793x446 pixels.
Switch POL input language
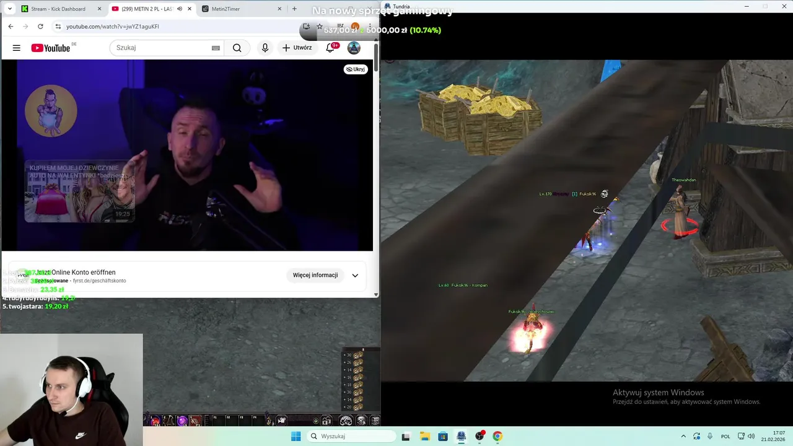725,436
